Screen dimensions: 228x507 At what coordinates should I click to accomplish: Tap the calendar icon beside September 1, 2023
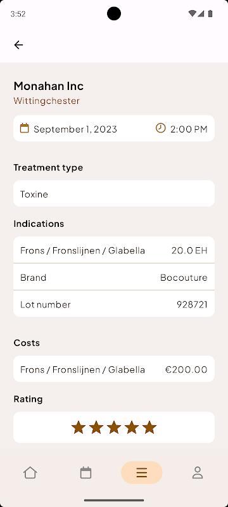pos(24,128)
